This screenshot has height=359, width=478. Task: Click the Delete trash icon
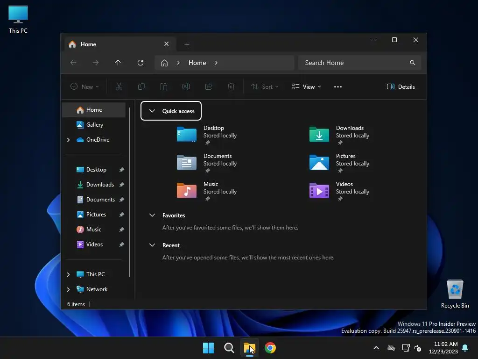pos(231,86)
